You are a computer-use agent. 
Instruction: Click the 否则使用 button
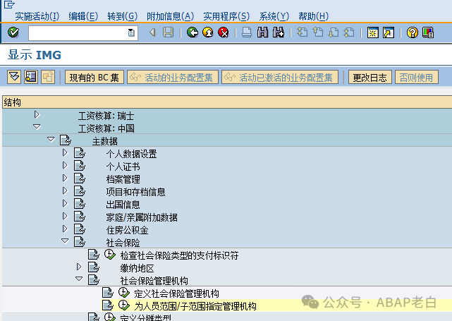pyautogui.click(x=416, y=78)
